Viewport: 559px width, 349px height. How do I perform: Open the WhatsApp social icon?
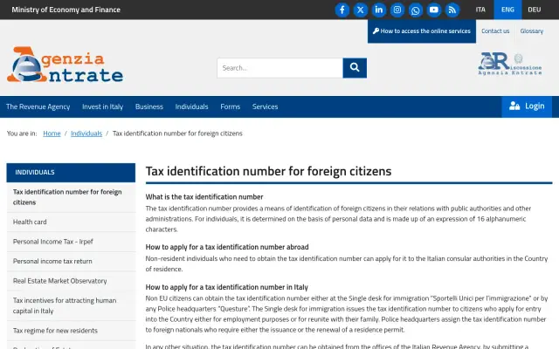coord(416,10)
